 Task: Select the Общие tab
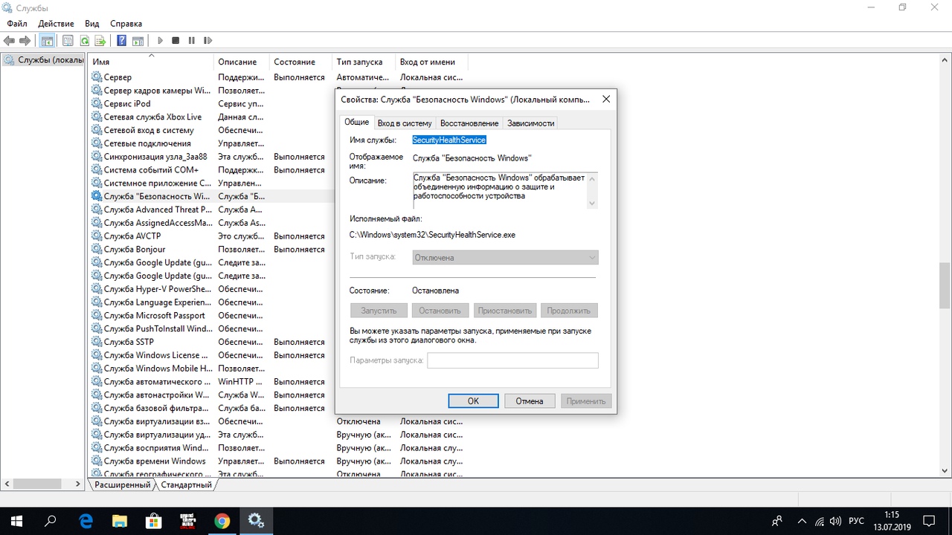click(x=356, y=122)
